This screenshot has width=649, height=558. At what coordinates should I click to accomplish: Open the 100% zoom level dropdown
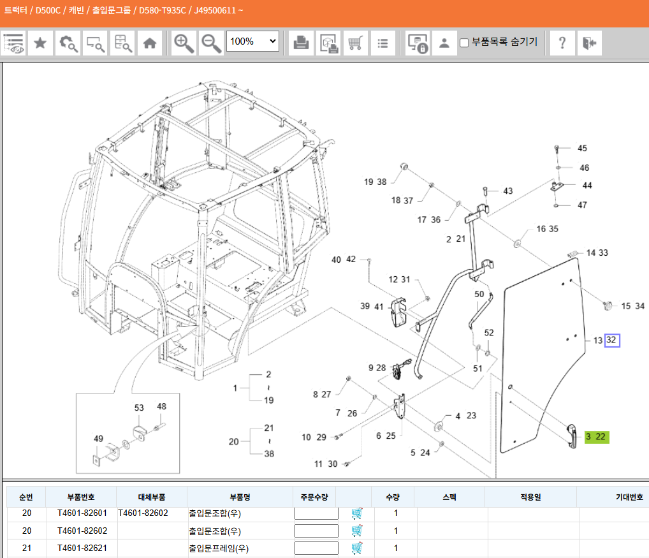(x=253, y=42)
